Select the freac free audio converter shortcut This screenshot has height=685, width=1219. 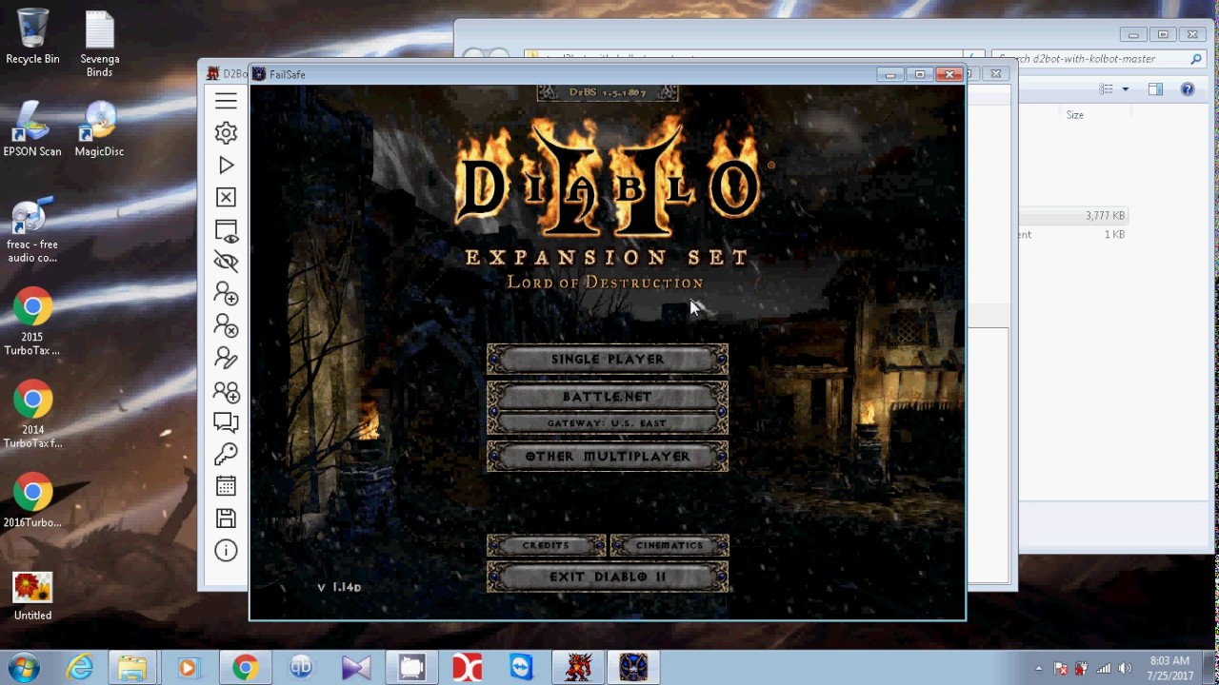(32, 231)
